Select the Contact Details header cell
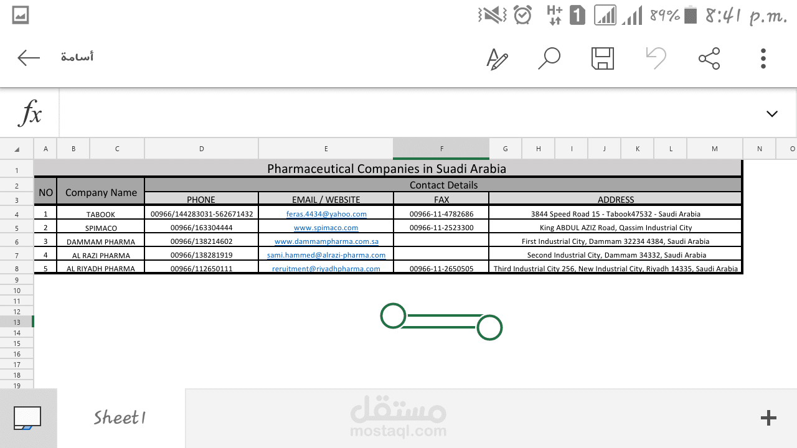This screenshot has width=797, height=448. pos(443,185)
